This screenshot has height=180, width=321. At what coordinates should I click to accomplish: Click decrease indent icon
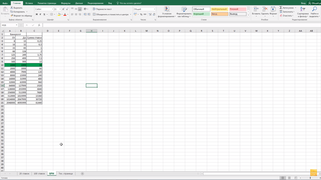[85, 15]
